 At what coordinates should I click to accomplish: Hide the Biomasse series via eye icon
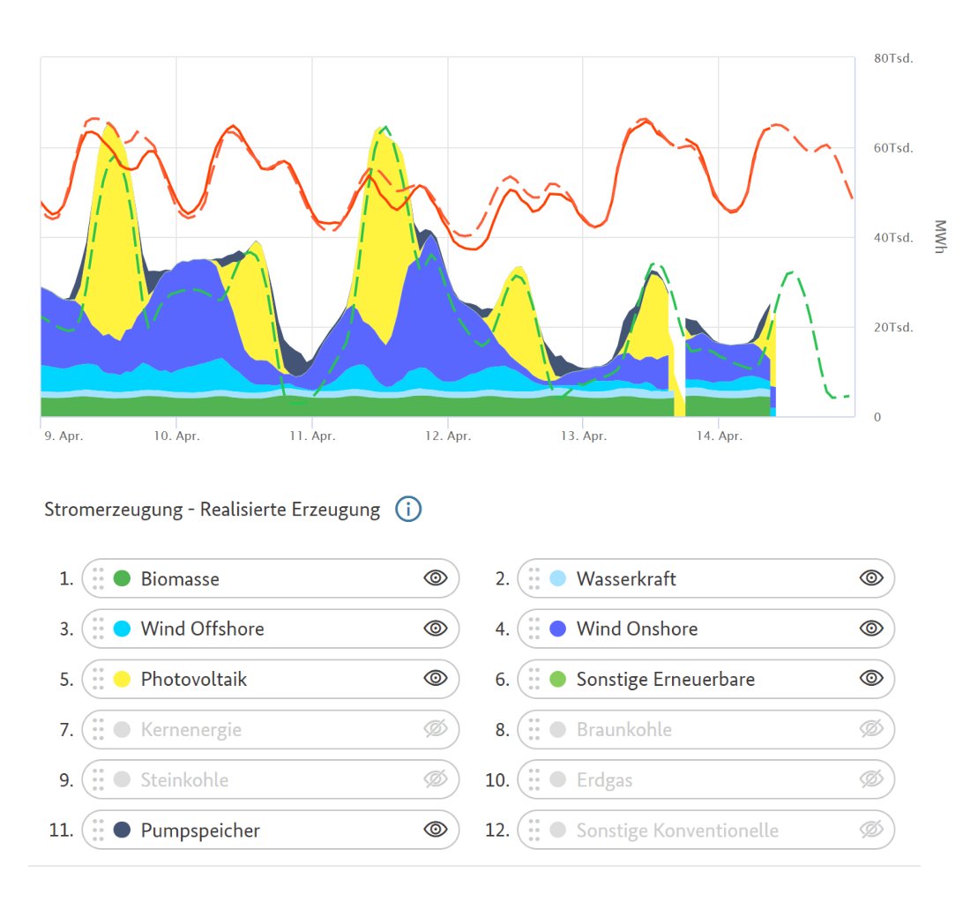(x=436, y=578)
